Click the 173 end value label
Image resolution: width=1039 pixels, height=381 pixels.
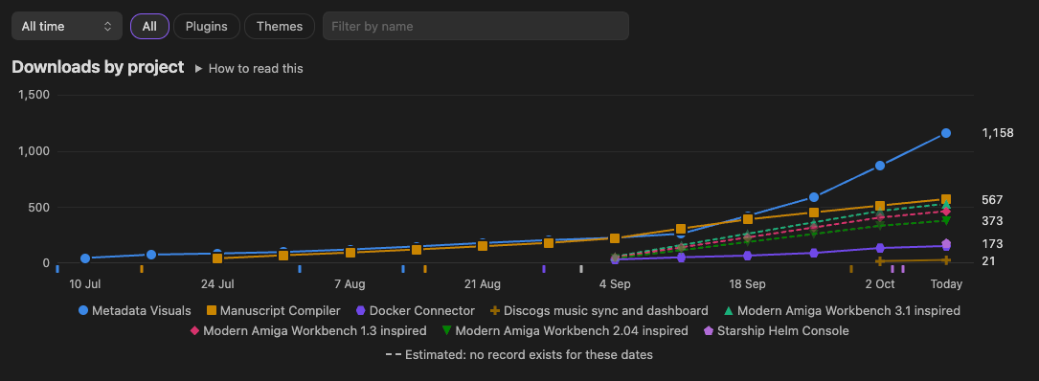pos(992,243)
